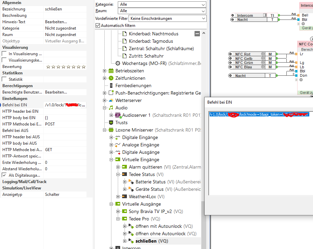Click the Weather4Lox input icon
The width and height of the screenshot is (313, 249).
(x=125, y=196)
